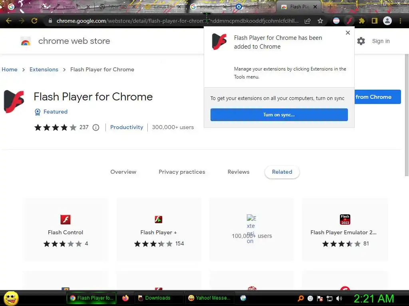Switch to the install Google search tab
Viewport: 409px width, 306px height.
coord(208,7)
